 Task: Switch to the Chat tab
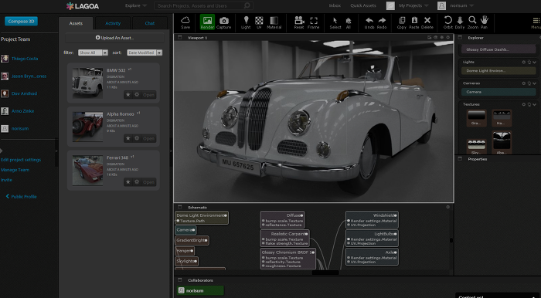click(150, 23)
